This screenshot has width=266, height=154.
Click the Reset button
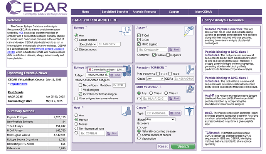coord(163,146)
